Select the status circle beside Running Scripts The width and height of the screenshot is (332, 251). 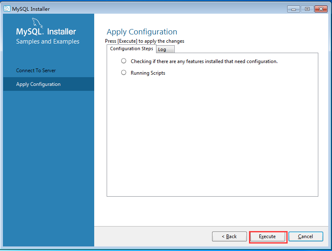click(x=123, y=72)
